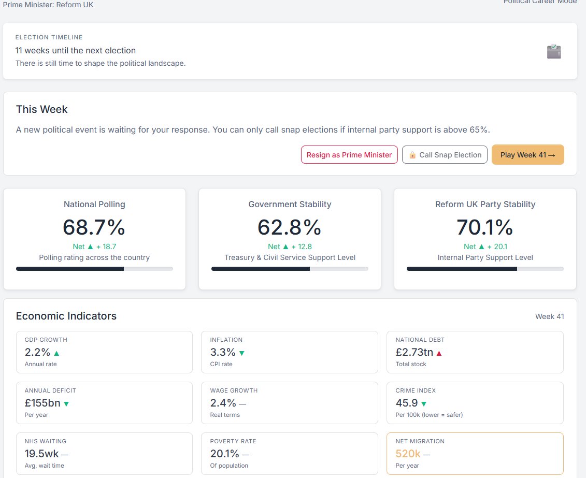Viewport: 586px width, 478px height.
Task: Select the highlighted Net Migration tile
Action: click(x=475, y=454)
